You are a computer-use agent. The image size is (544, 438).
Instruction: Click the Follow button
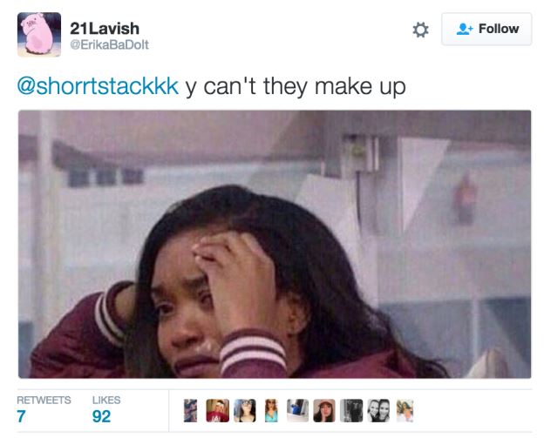pyautogui.click(x=486, y=29)
